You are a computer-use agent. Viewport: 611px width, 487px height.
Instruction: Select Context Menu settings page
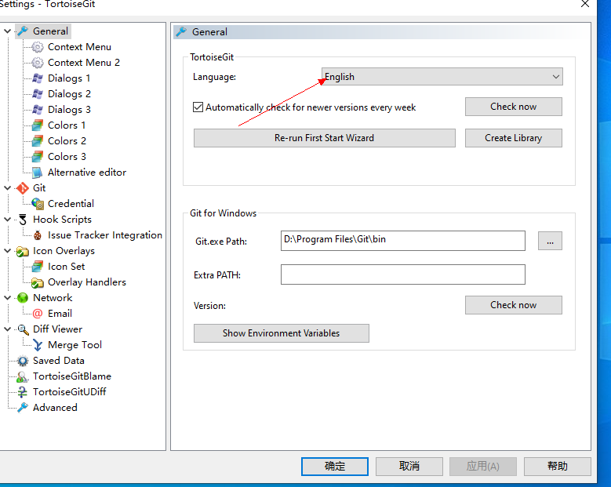[x=79, y=47]
